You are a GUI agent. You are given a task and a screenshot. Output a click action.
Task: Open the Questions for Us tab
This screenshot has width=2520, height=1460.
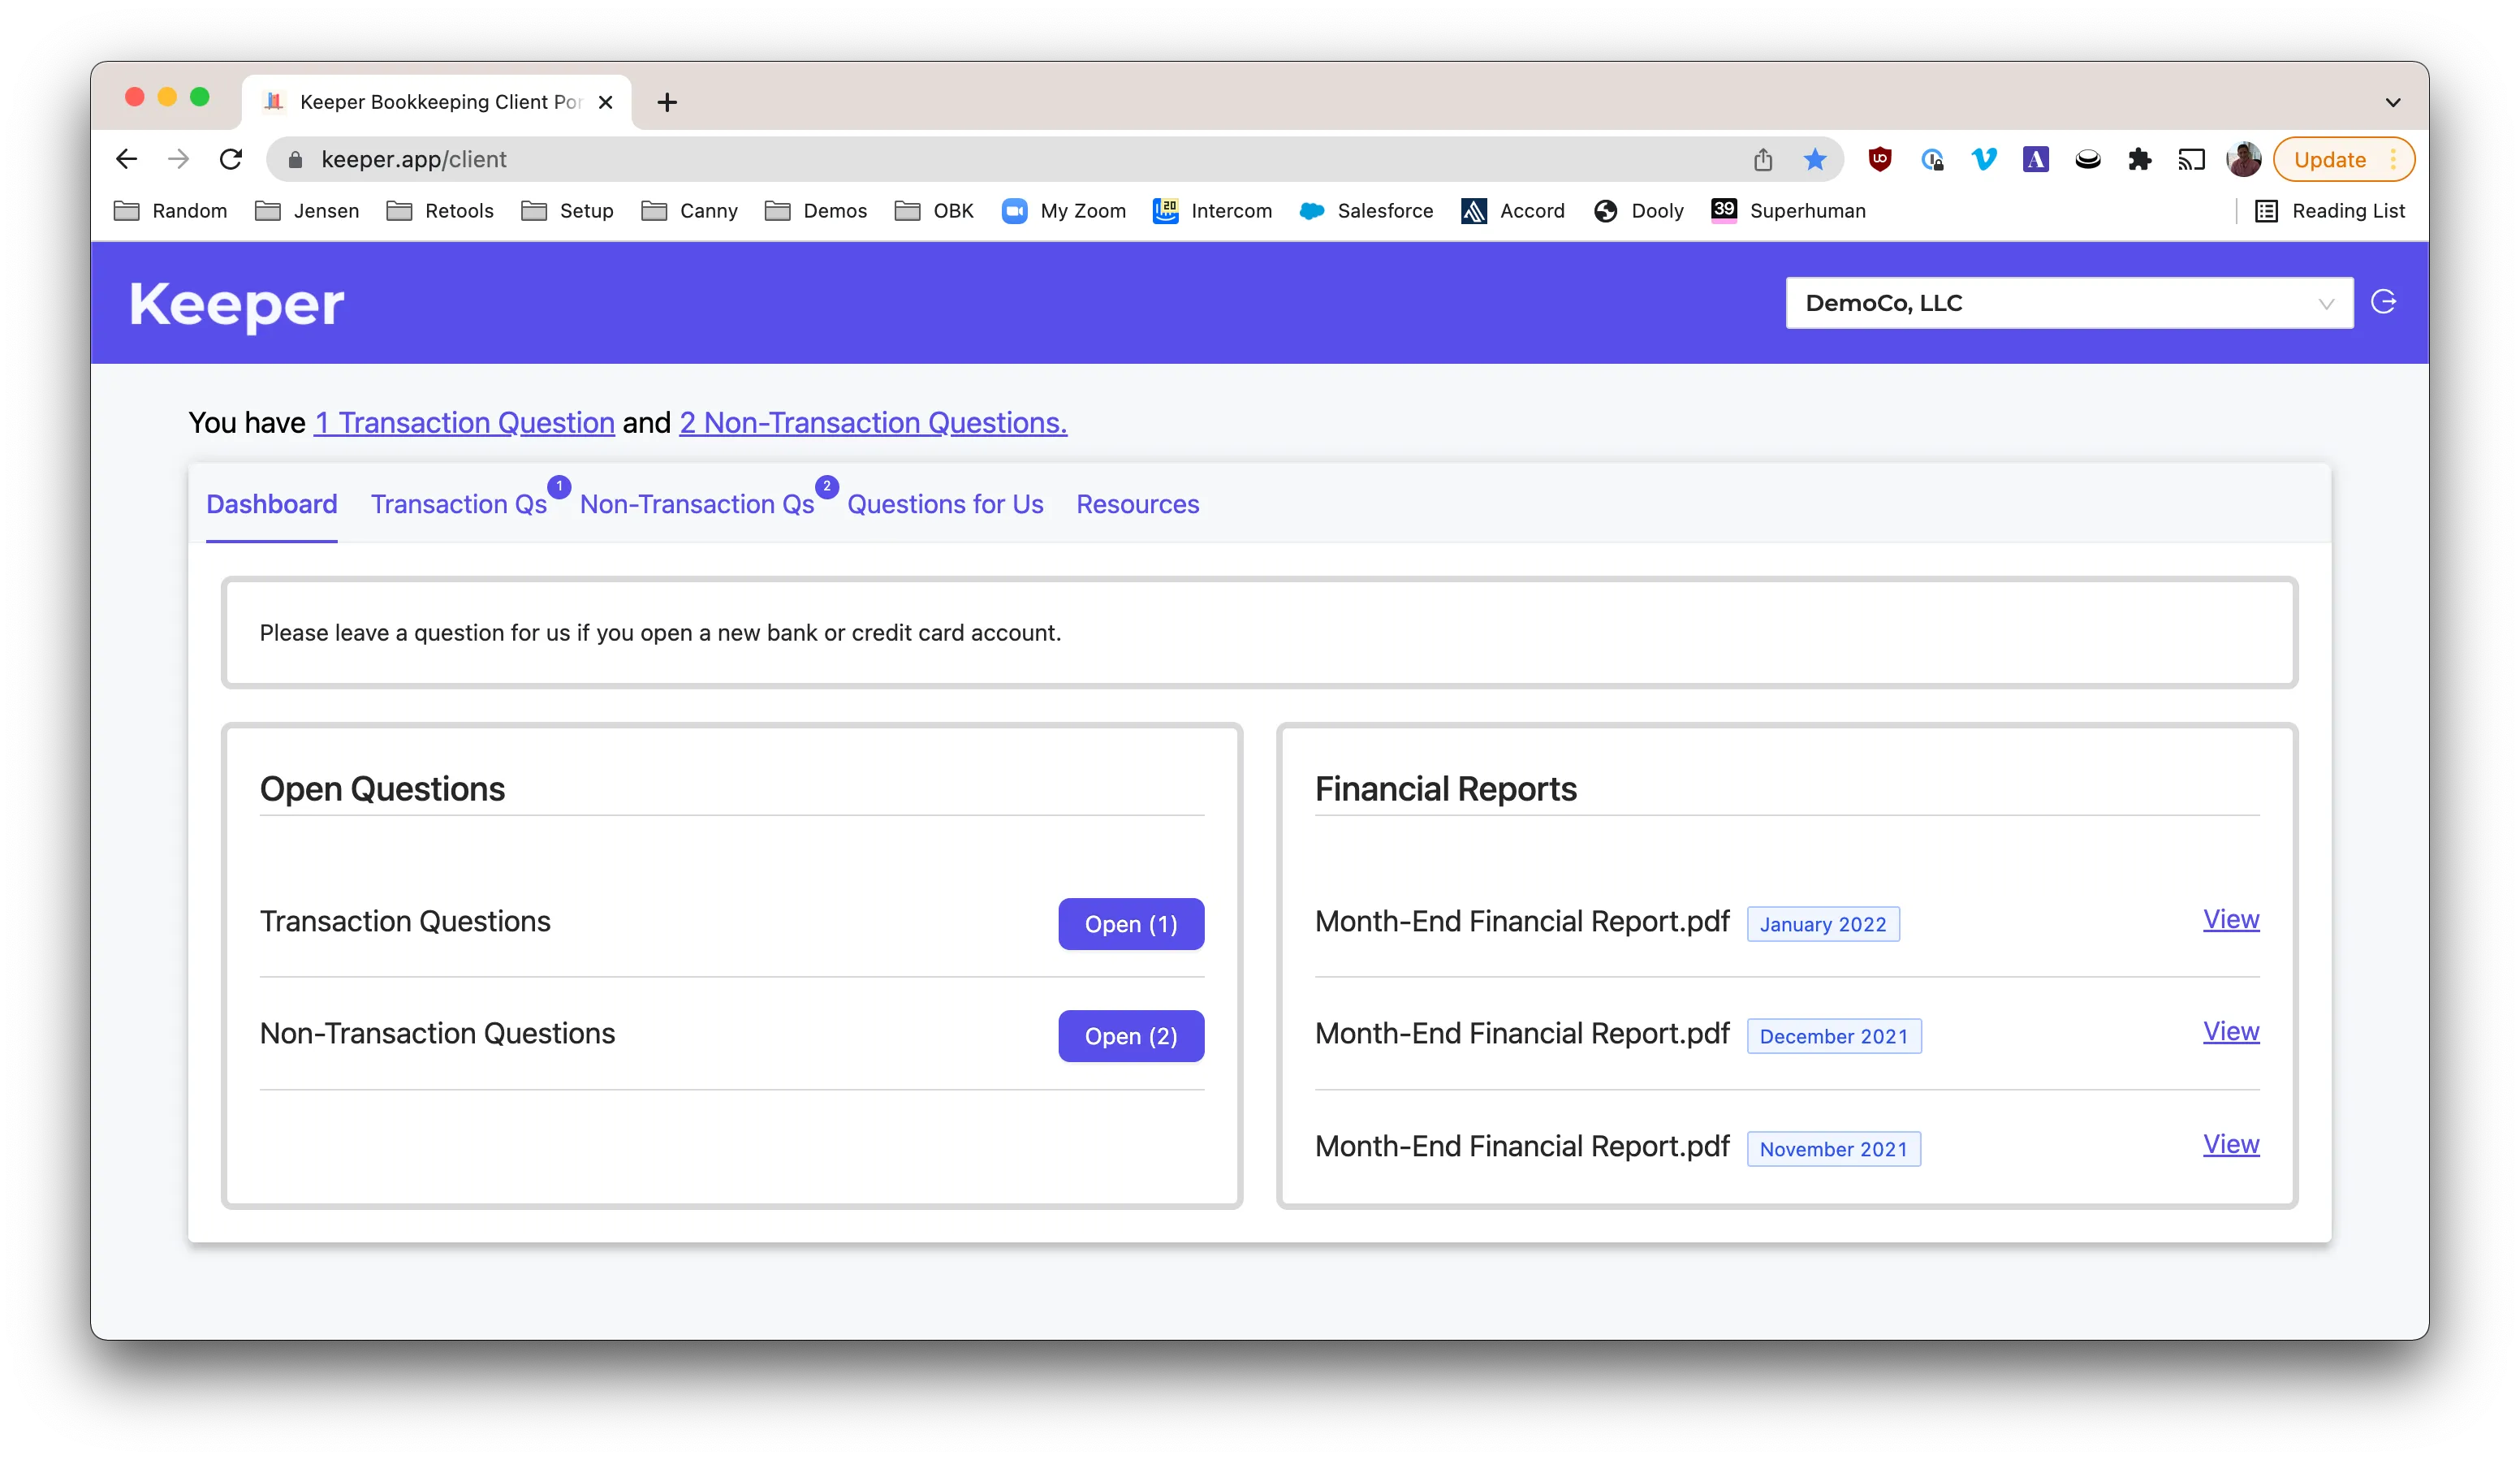945,504
